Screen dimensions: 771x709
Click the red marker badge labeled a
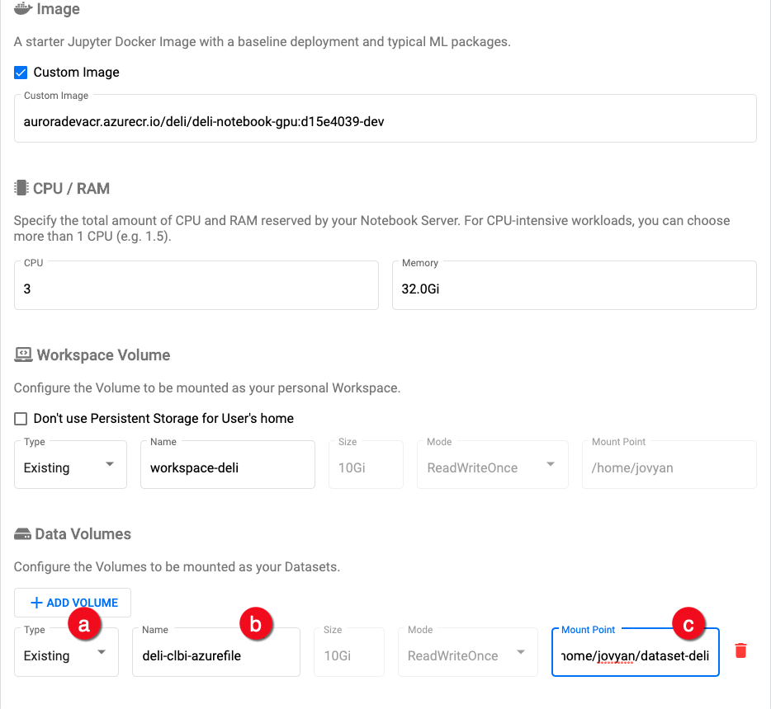84,624
